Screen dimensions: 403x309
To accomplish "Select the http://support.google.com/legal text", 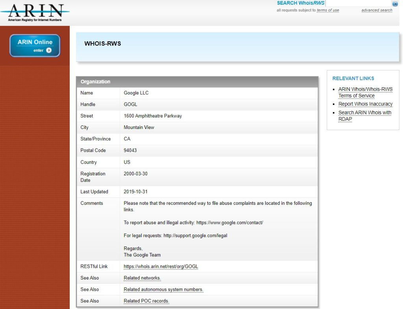I will (x=195, y=235).
